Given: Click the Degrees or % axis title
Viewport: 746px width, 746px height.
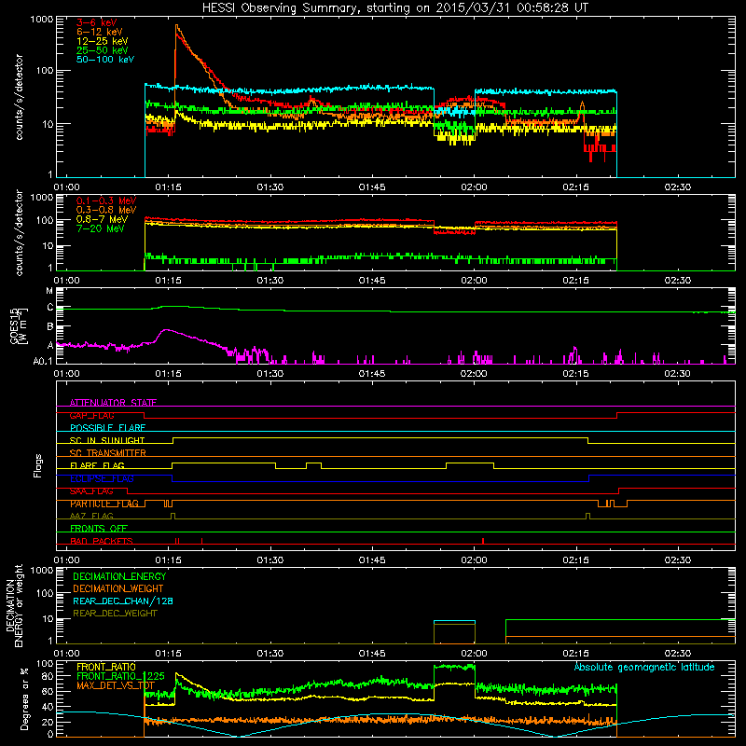Looking at the screenshot, I should (x=24, y=698).
